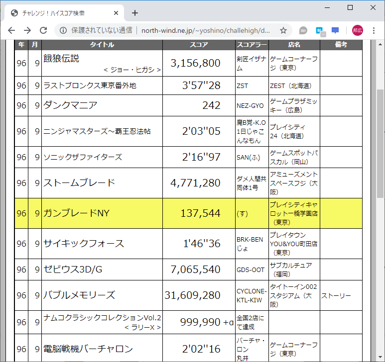Click time score 2'16"97
Viewport: 385px width, 362px height.
[201, 157]
